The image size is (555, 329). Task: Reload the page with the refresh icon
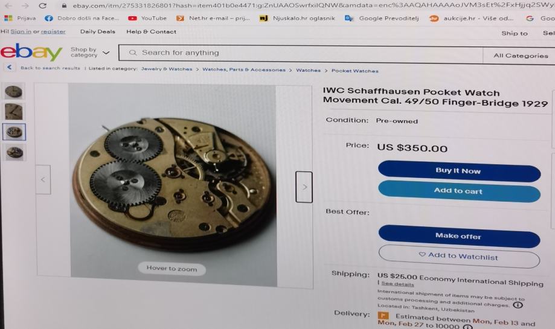coord(42,5)
